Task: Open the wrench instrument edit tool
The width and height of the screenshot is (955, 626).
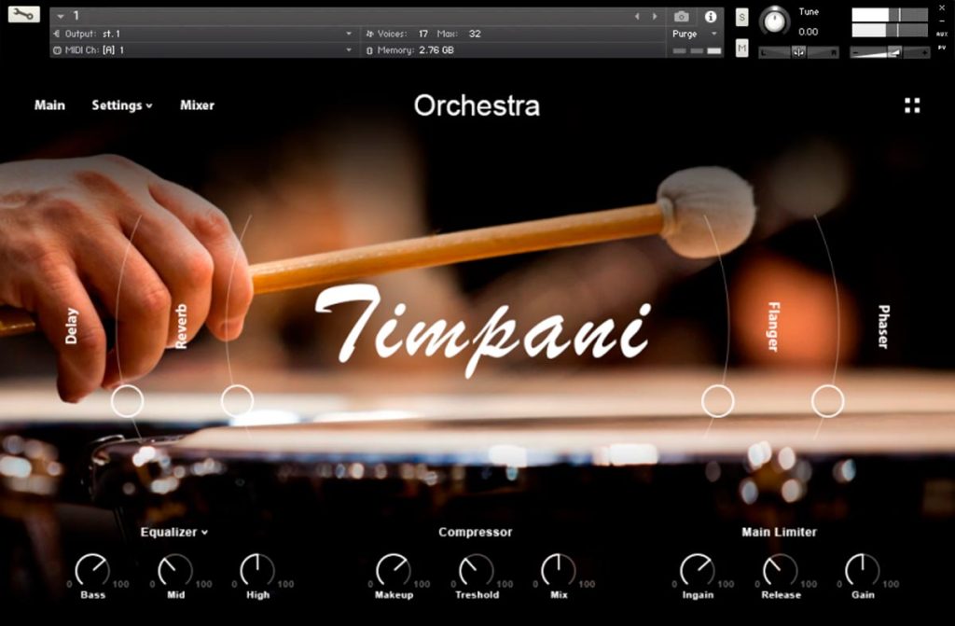Action: pos(23,14)
